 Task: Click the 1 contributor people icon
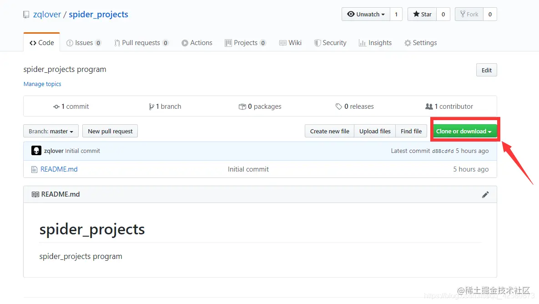[x=429, y=106]
